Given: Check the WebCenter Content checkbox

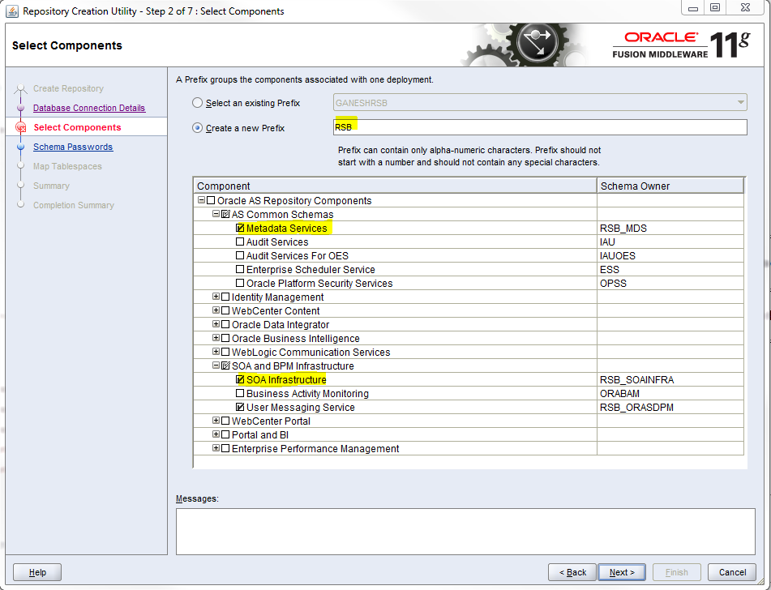Looking at the screenshot, I should point(225,310).
